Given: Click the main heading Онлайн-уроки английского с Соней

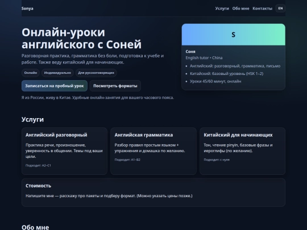Looking at the screenshot, I should pyautogui.click(x=81, y=38).
